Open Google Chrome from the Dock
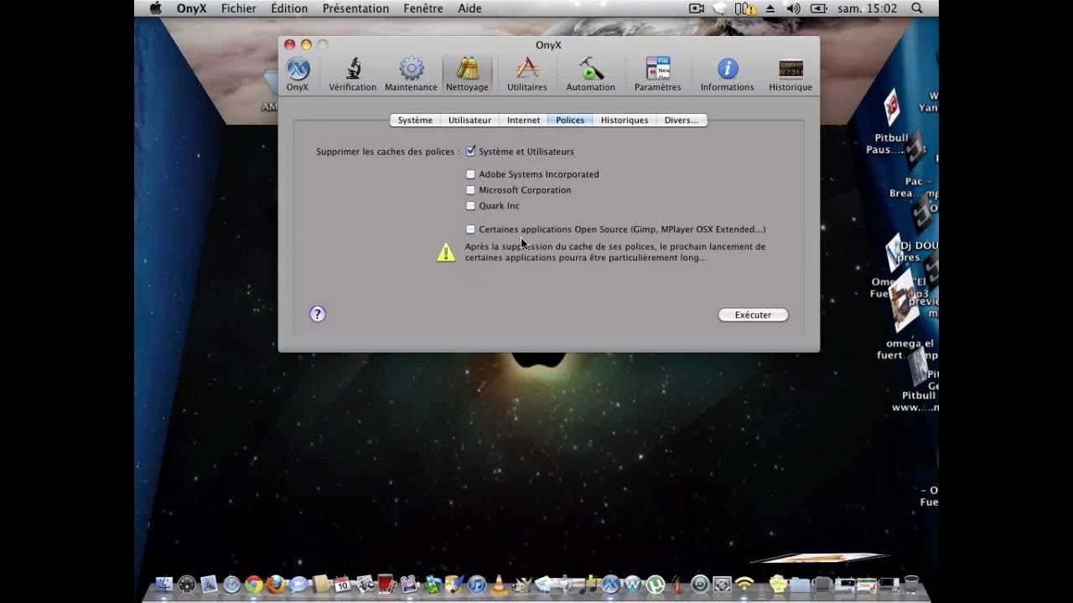This screenshot has width=1073, height=603. tap(253, 585)
